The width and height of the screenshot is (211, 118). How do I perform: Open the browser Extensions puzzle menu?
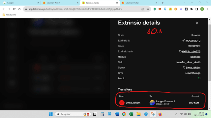(x=192, y=9)
